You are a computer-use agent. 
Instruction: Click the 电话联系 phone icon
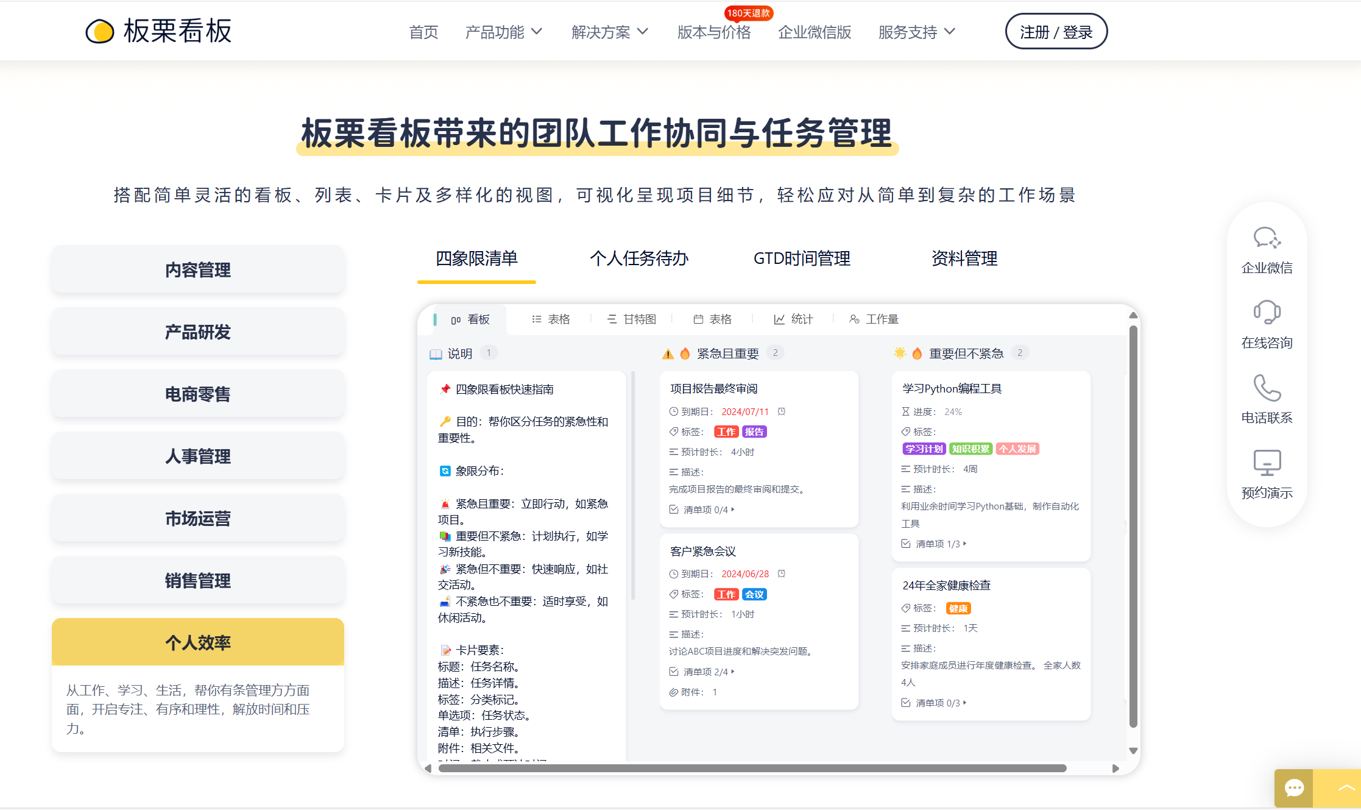1267,387
